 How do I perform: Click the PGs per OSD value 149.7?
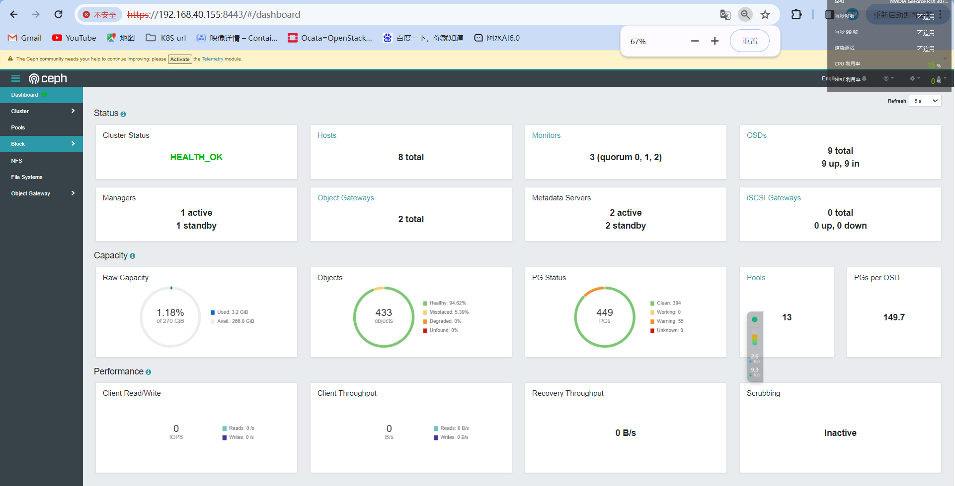(x=894, y=317)
